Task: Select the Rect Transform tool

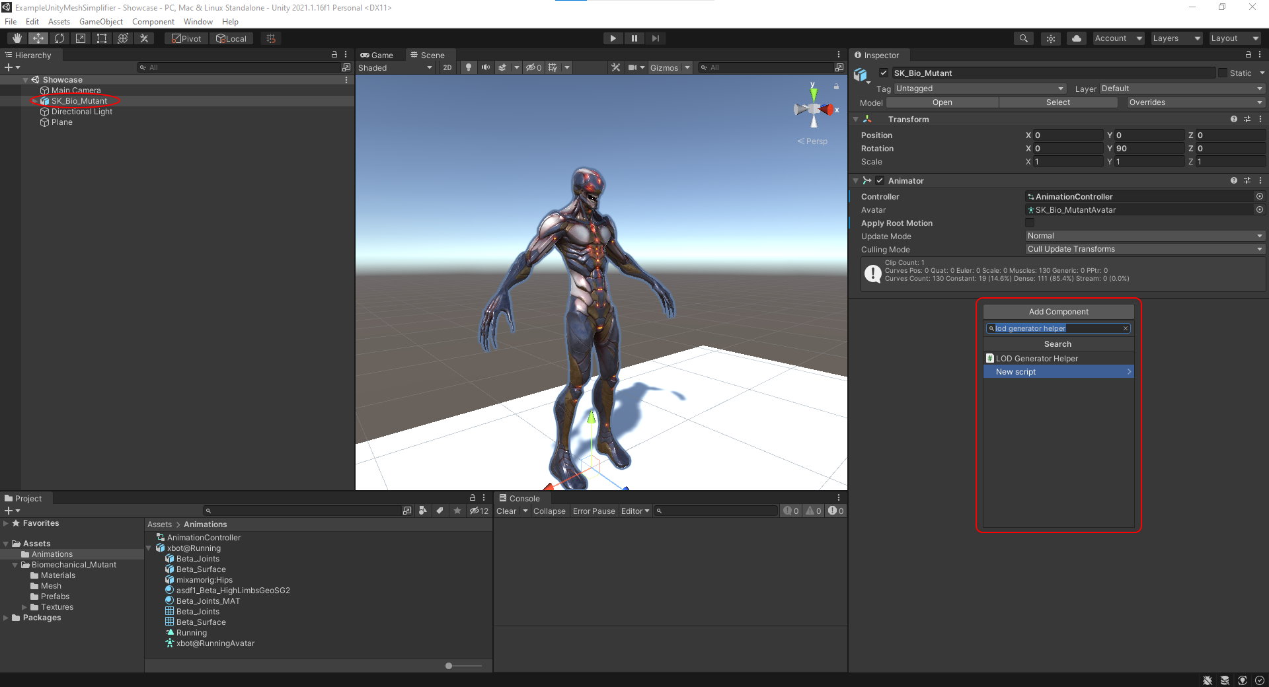Action: coord(101,38)
